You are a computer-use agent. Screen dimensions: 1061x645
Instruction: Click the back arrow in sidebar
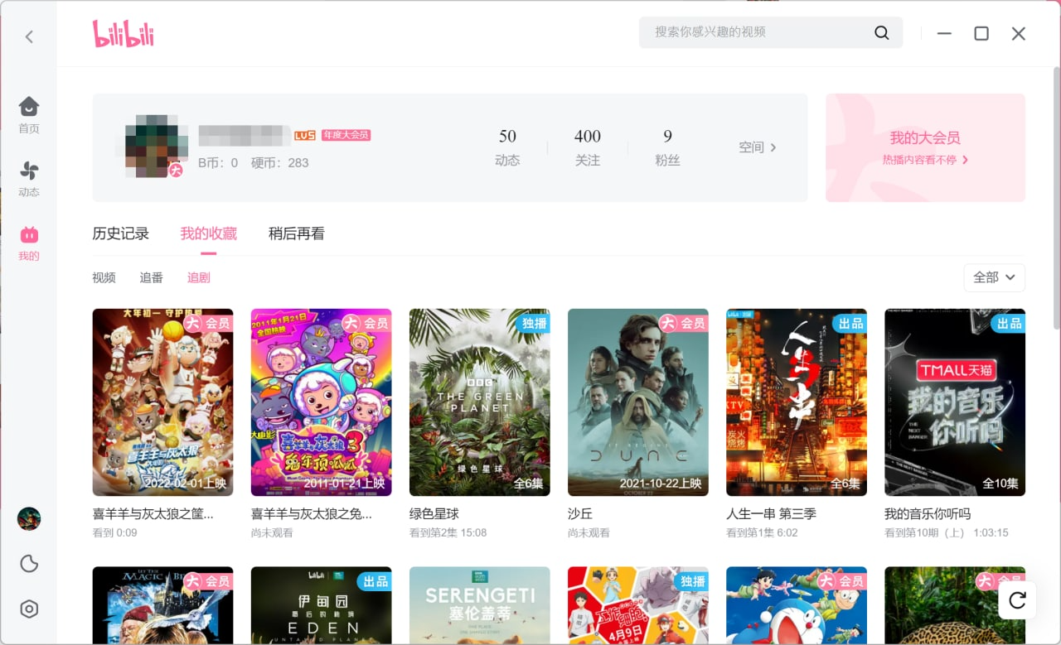[29, 36]
